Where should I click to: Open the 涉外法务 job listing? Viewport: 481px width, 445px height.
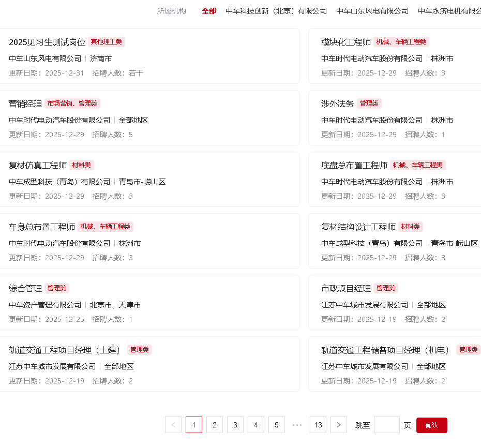(x=338, y=103)
